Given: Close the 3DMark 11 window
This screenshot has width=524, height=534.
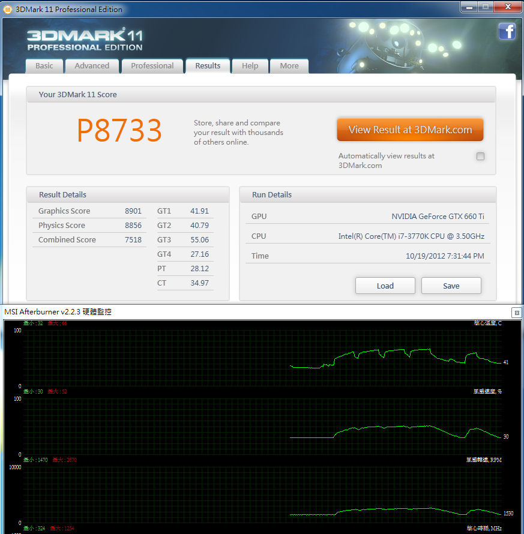Looking at the screenshot, I should pyautogui.click(x=508, y=7).
